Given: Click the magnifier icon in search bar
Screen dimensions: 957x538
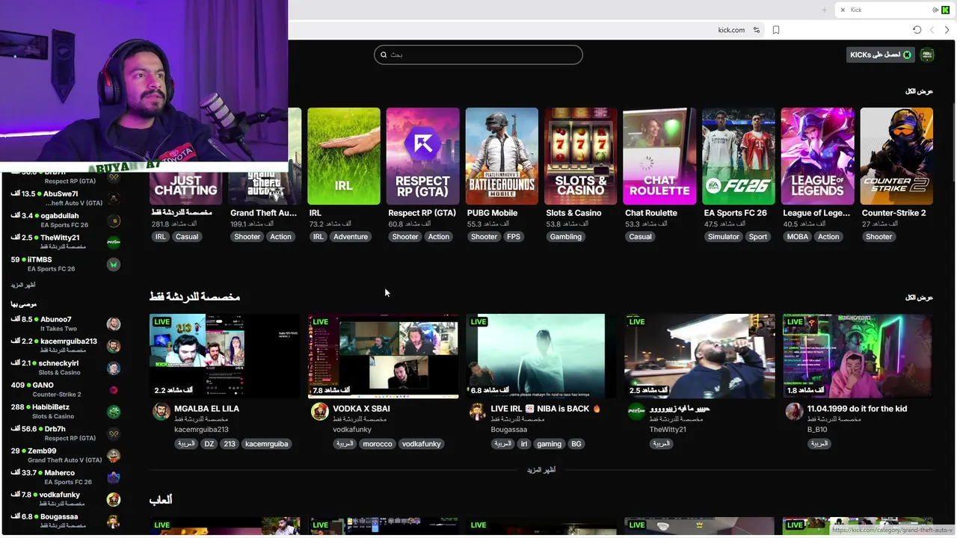Looking at the screenshot, I should (x=384, y=55).
